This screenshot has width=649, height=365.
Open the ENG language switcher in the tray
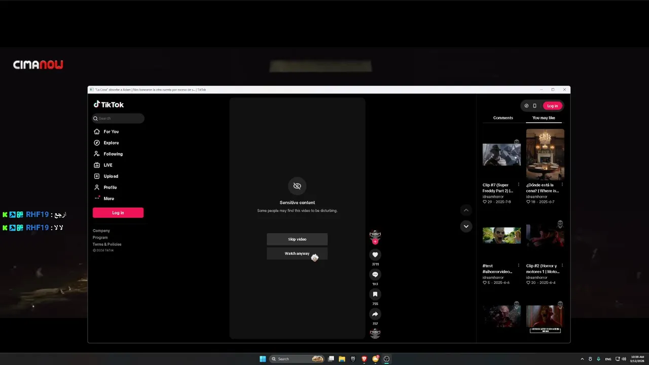[608, 359]
